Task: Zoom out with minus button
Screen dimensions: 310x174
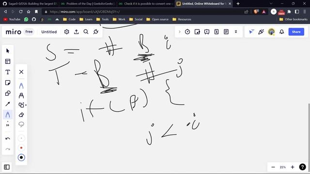Action: point(273,167)
